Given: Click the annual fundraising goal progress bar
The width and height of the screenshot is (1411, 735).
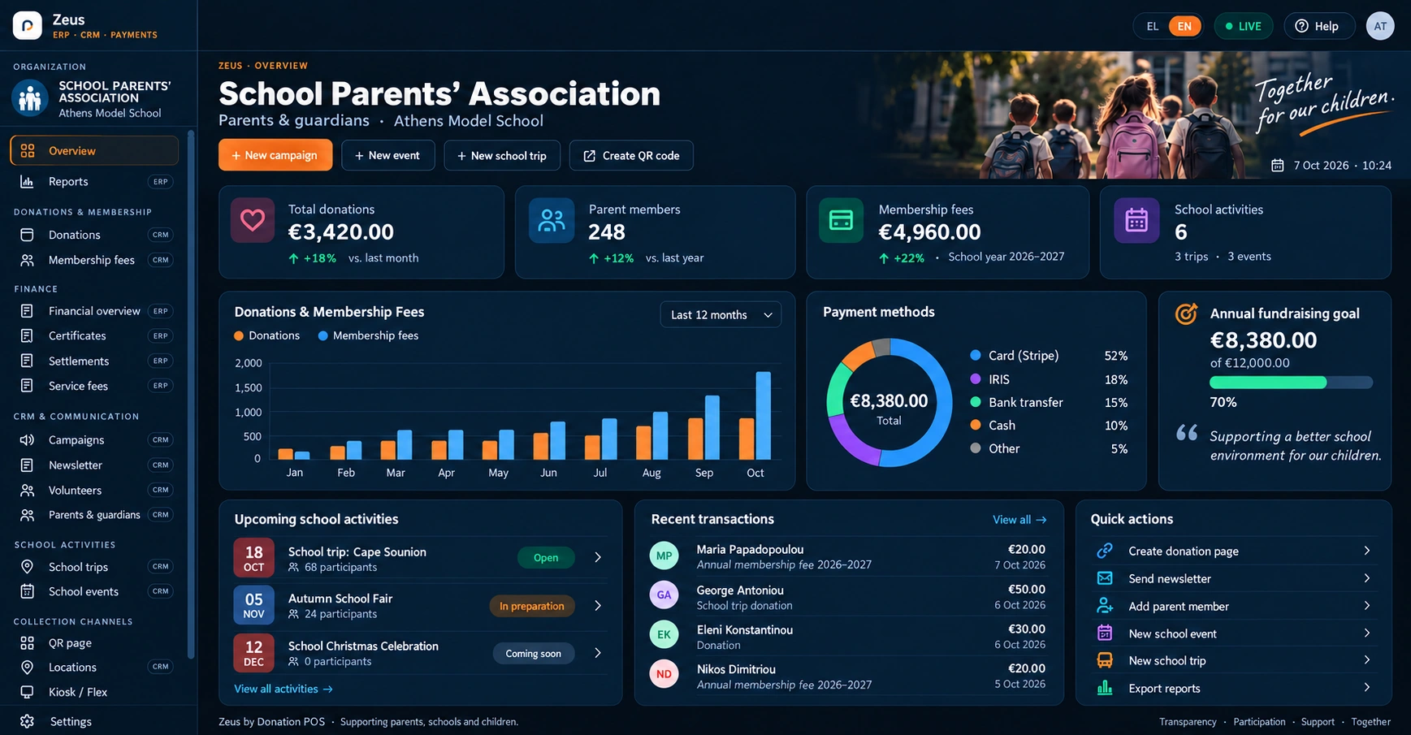Looking at the screenshot, I should [1291, 383].
